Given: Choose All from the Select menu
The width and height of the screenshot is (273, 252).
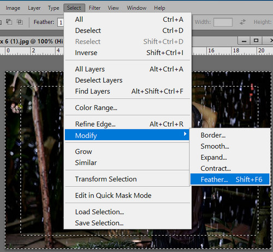Looking at the screenshot, I should point(127,20).
